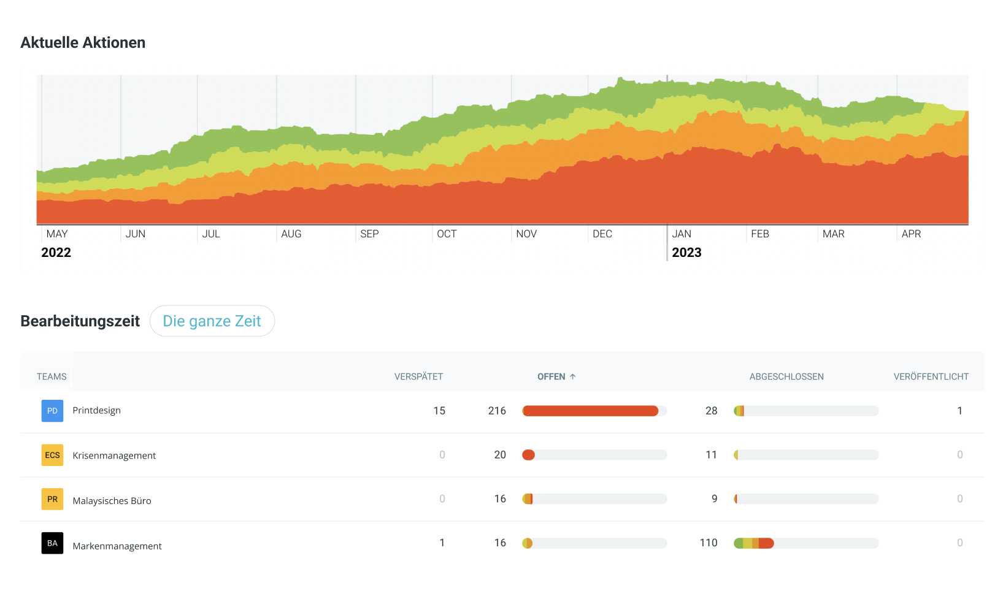
Task: Open the Krisenmanagement ECS team badge
Action: (52, 455)
